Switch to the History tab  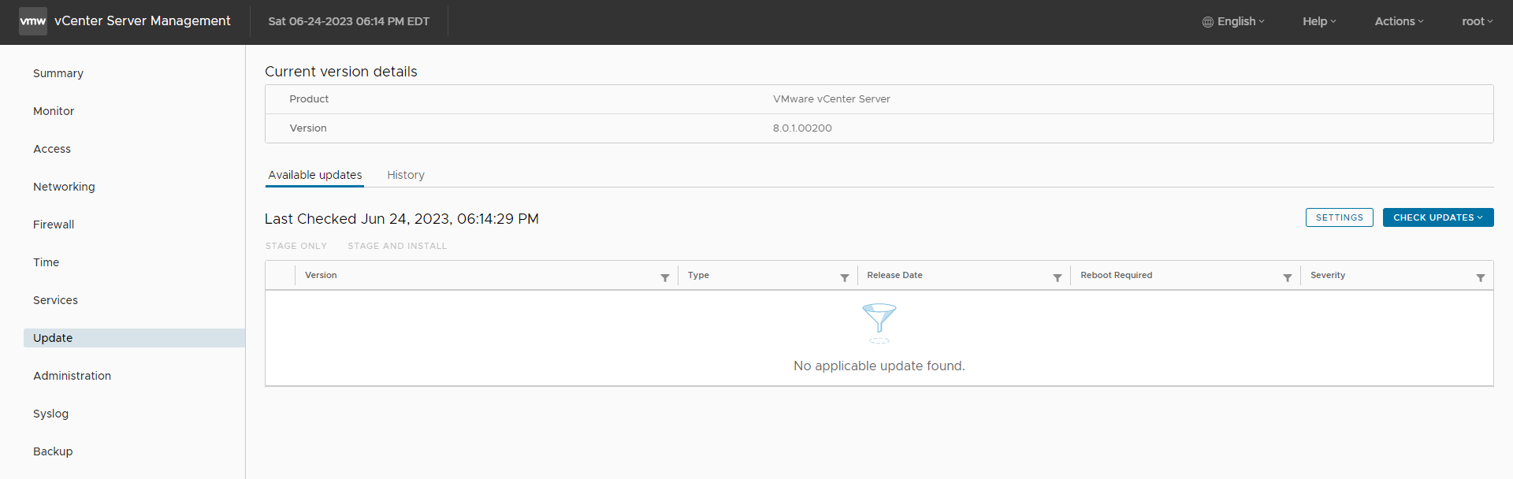click(x=406, y=175)
